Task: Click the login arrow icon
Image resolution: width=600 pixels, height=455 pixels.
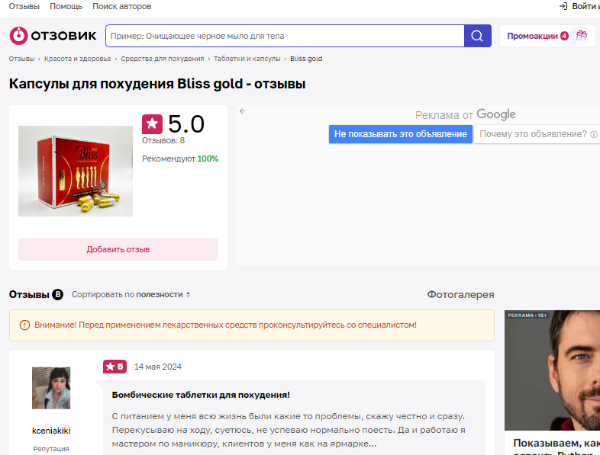Action: (x=563, y=6)
